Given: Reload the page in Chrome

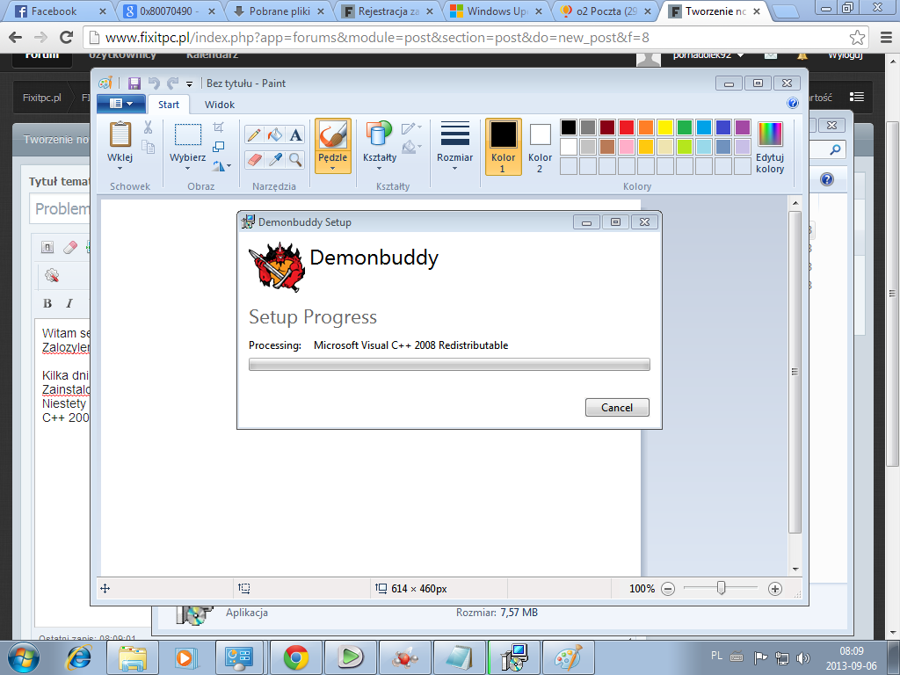Looking at the screenshot, I should [x=67, y=38].
